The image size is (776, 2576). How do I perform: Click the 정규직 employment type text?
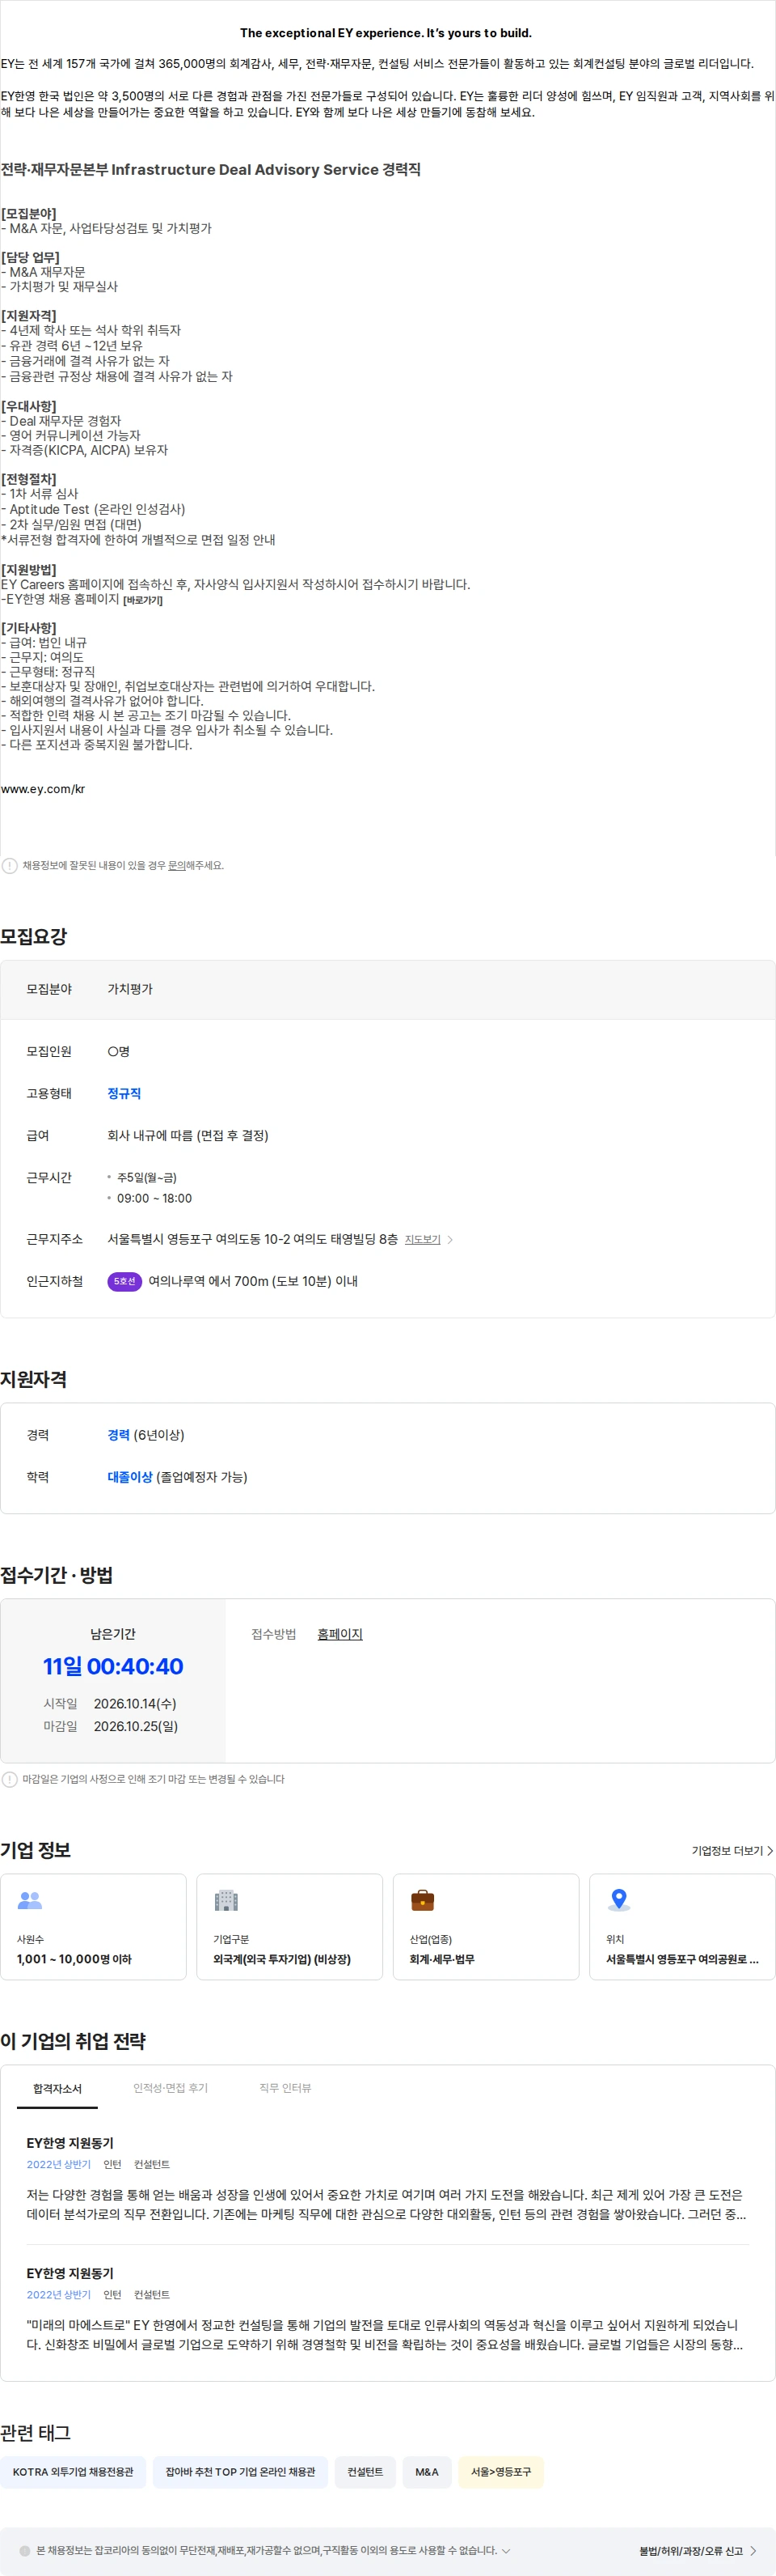coord(124,1093)
